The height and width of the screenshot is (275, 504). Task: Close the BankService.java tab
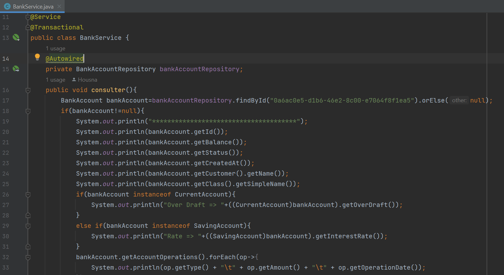(x=59, y=6)
